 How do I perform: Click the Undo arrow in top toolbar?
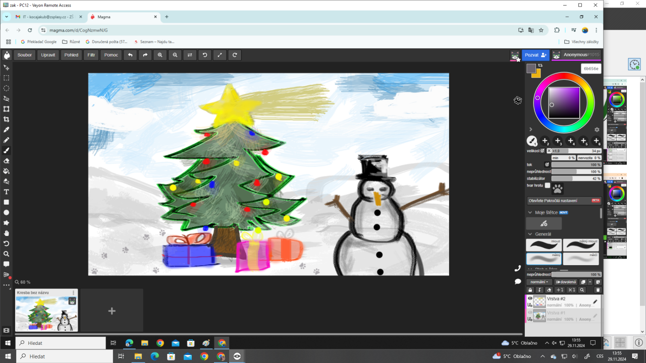130,55
